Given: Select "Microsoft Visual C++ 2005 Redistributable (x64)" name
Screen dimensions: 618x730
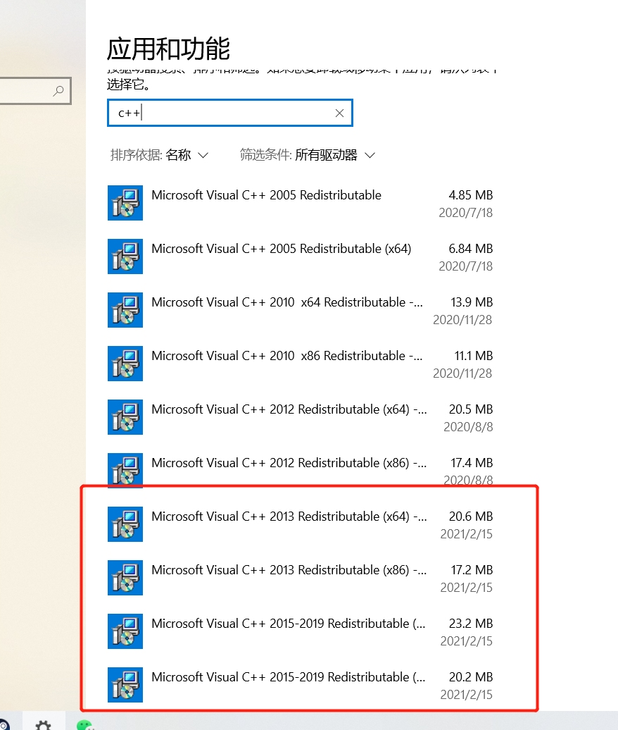Looking at the screenshot, I should pyautogui.click(x=282, y=249).
